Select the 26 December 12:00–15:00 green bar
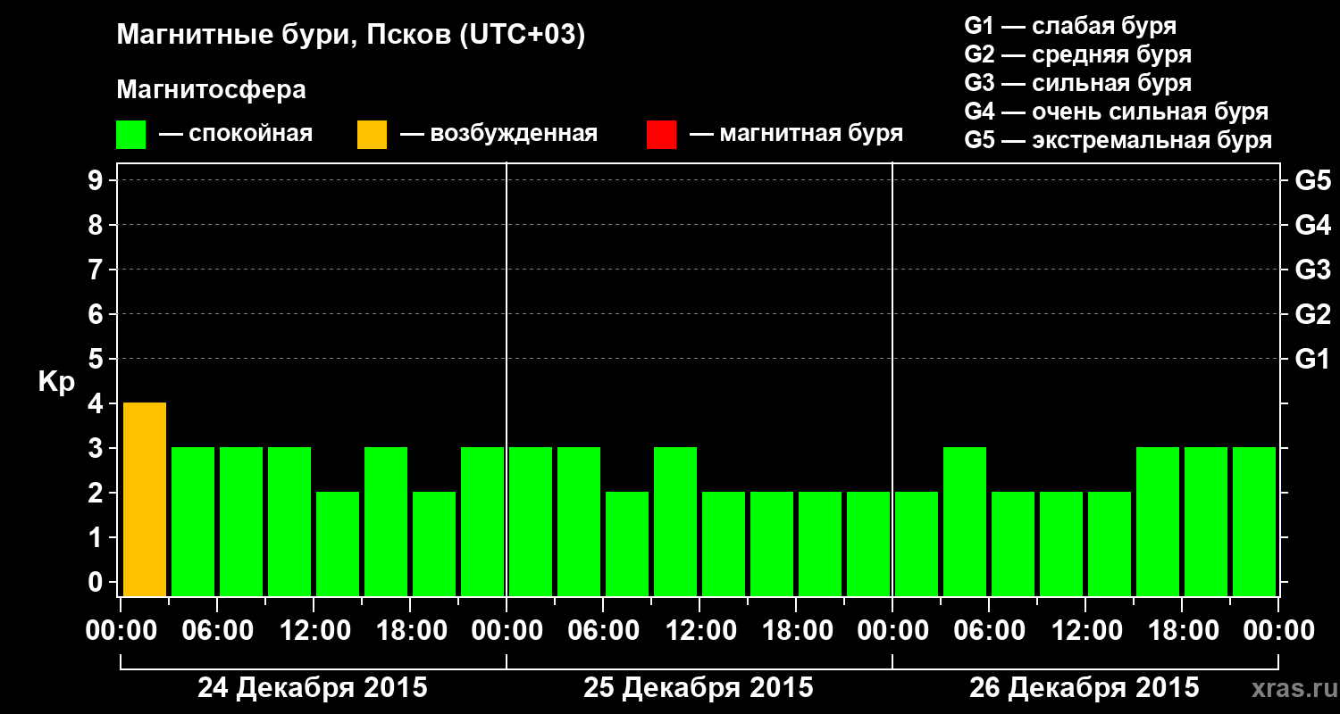Viewport: 1340px width, 714px height. tap(1110, 544)
